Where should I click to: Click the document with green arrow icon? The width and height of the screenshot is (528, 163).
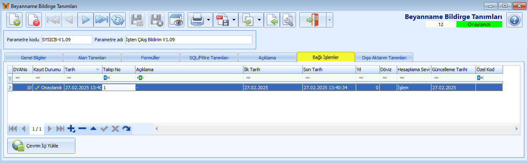pos(272,20)
